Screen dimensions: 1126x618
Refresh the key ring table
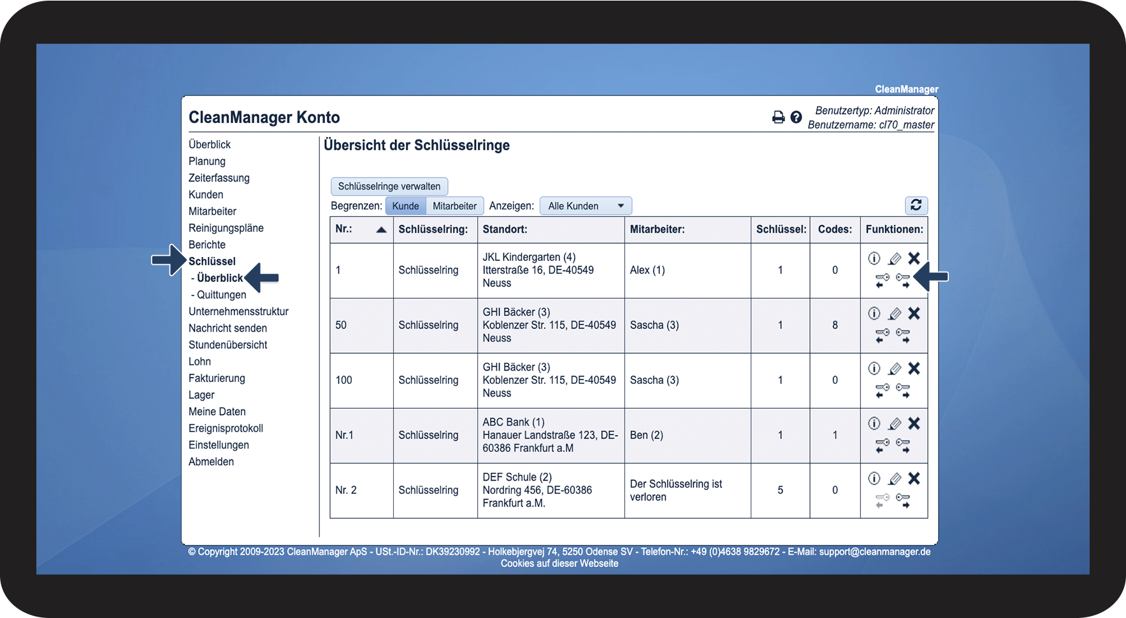916,205
